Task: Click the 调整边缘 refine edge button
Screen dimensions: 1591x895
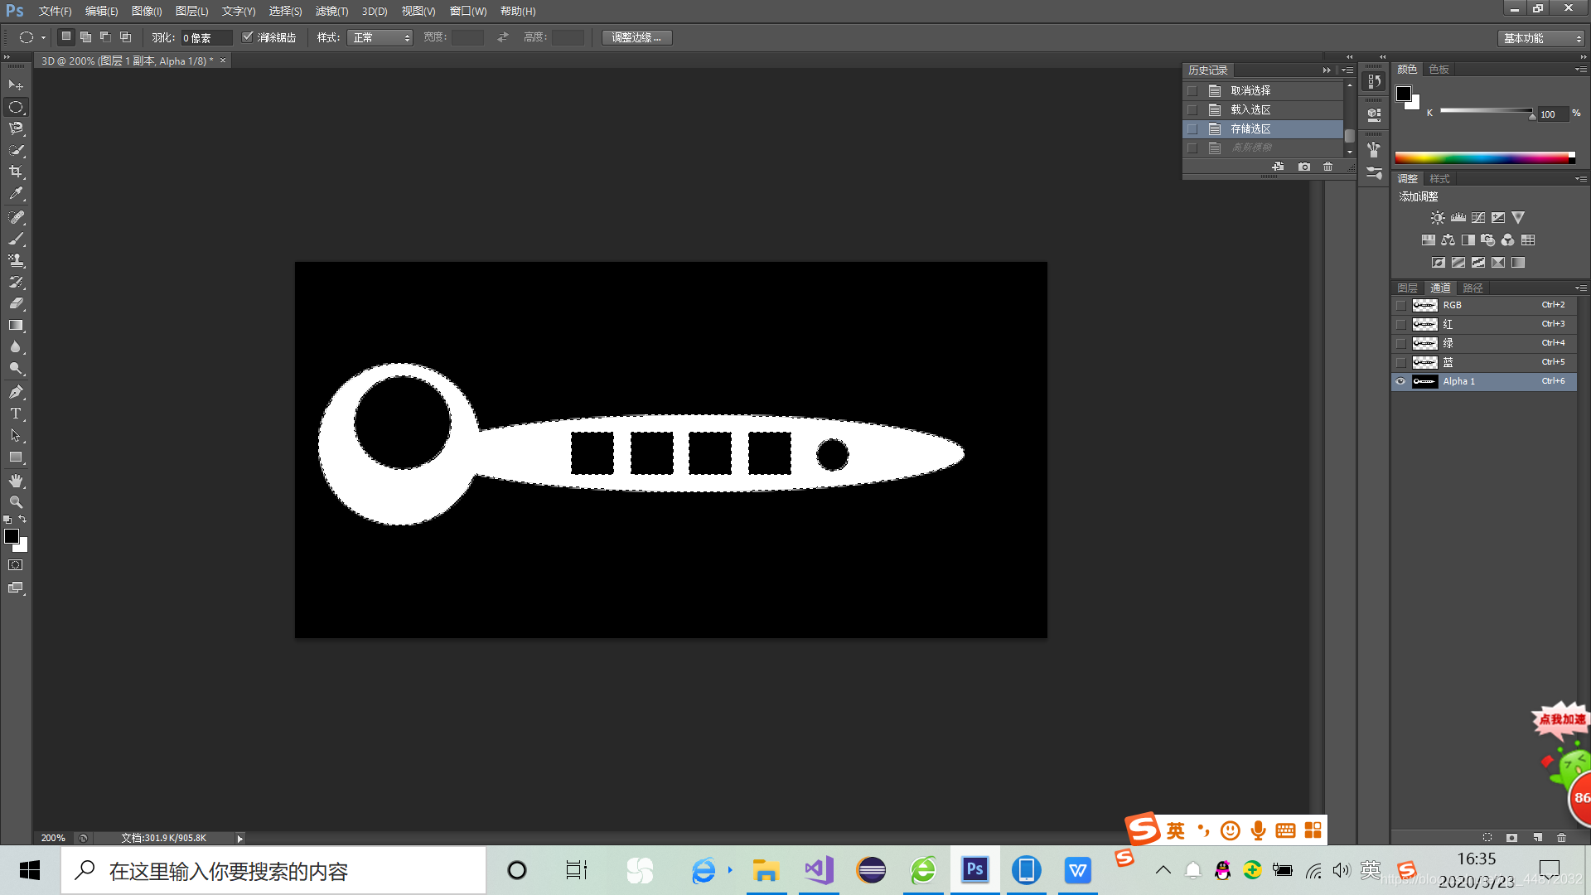Action: 636,37
